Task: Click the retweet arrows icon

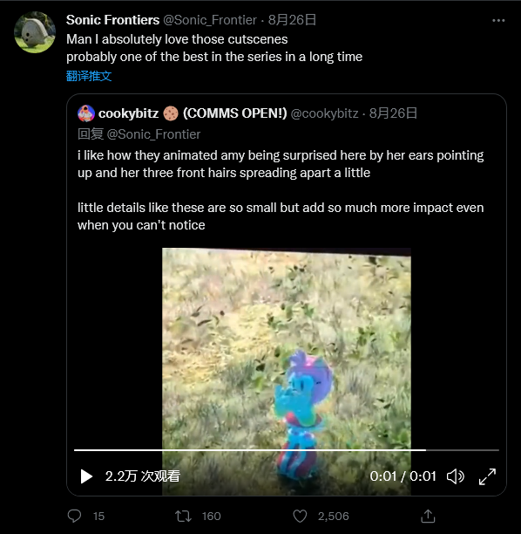Action: [183, 516]
